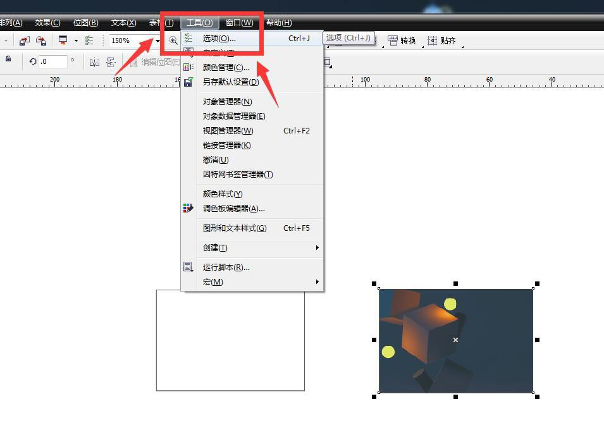Select the 调色板编辑器 palette editor icon
604x425 pixels.
coord(187,207)
